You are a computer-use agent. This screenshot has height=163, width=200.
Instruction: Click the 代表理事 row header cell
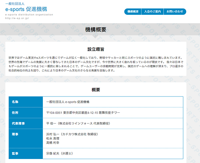click(x=26, y=124)
